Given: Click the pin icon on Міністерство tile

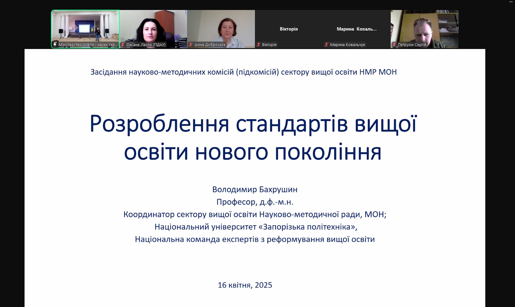Looking at the screenshot, I should pyautogui.click(x=55, y=44).
